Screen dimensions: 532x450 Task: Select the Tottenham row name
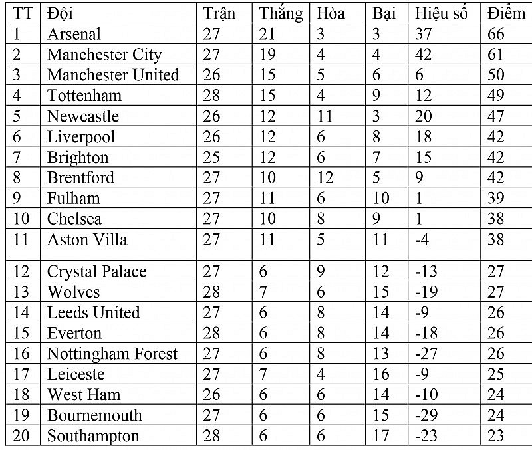click(84, 96)
